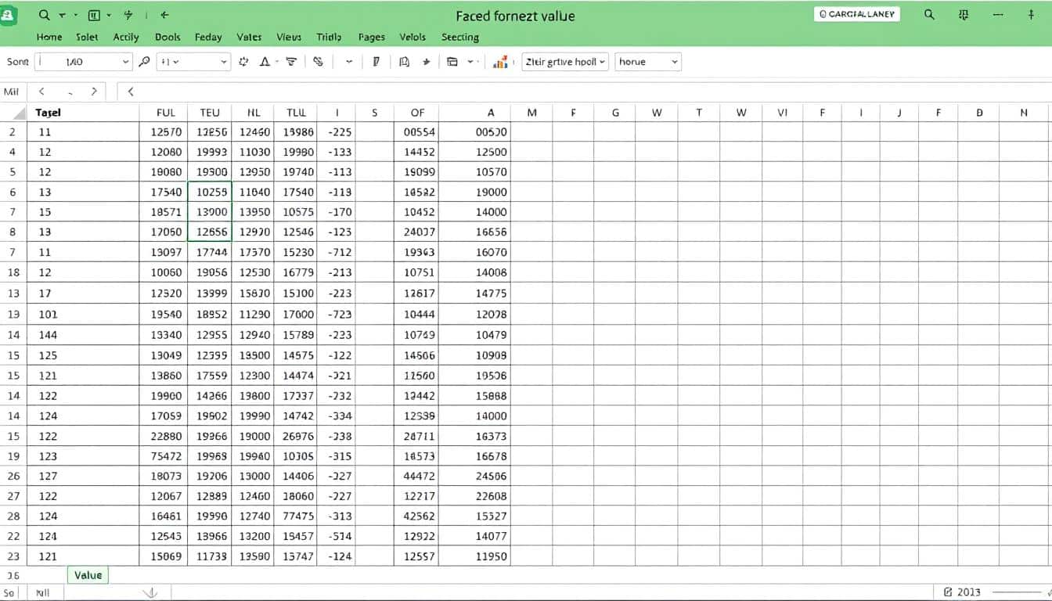Click the copy pages icon in the toolbar
The image size is (1052, 601).
click(x=404, y=62)
